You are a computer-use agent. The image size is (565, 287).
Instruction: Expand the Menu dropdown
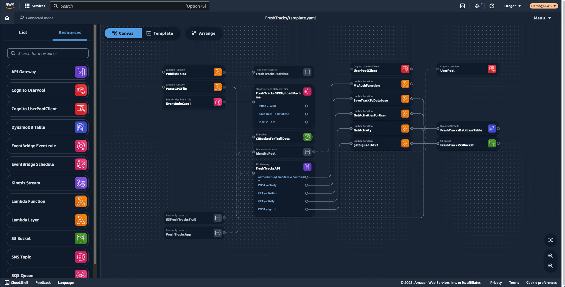[x=543, y=18]
